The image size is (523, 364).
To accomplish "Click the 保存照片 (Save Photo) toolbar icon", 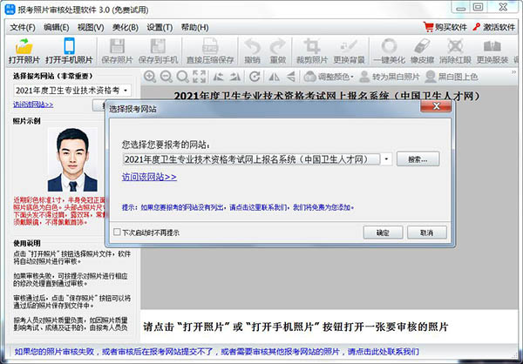I will click(x=121, y=51).
